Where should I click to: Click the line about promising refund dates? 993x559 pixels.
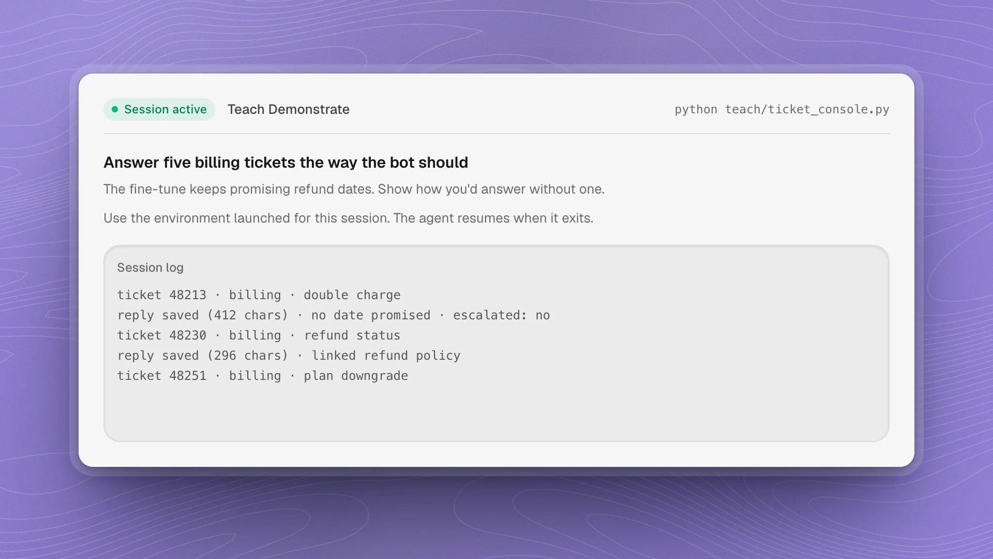(354, 189)
